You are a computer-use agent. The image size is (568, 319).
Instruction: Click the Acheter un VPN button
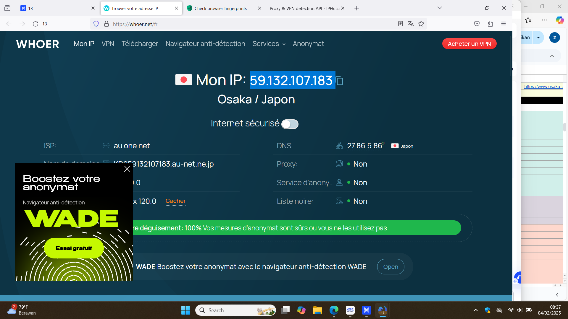point(469,44)
